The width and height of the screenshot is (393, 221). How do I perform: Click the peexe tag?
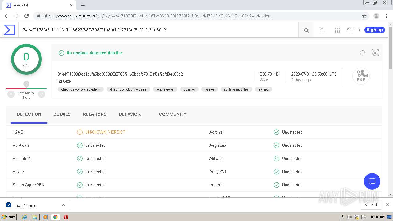pos(209,89)
